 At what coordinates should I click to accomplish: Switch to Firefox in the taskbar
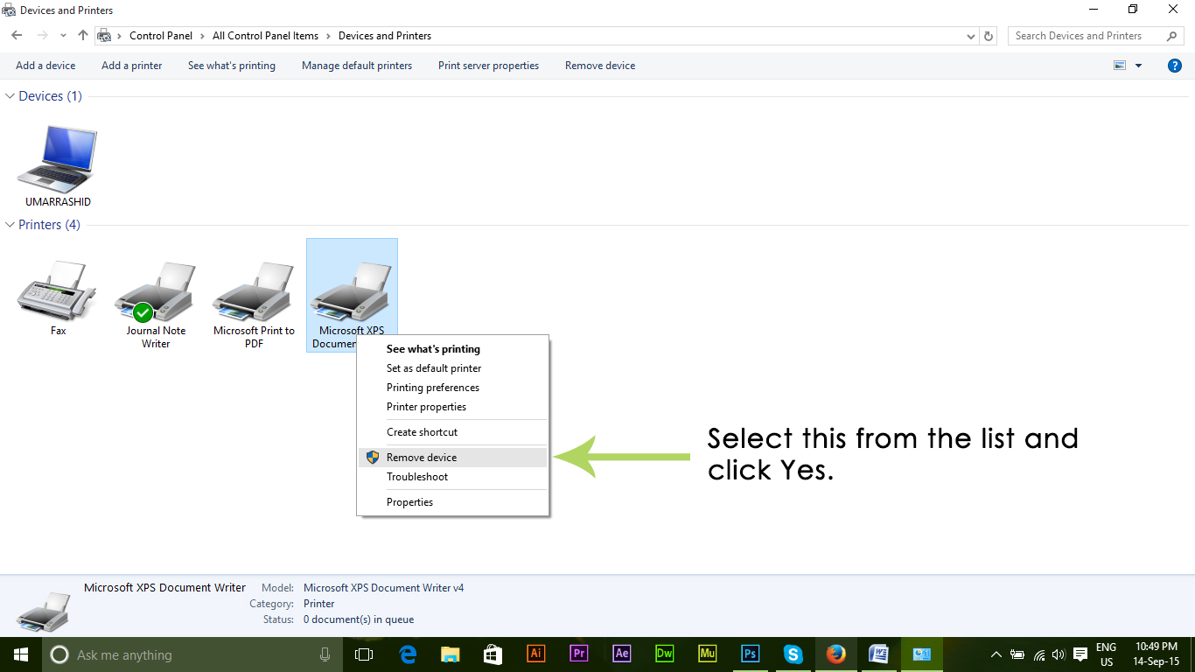click(x=836, y=654)
